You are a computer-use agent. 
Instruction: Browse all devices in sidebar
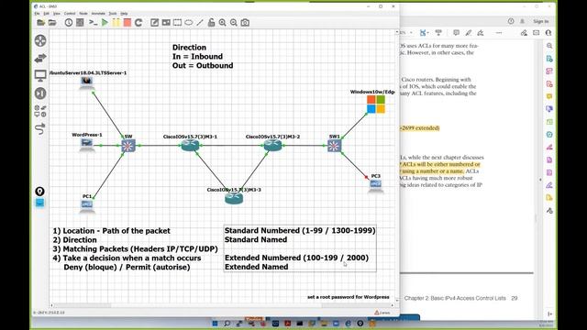(40, 111)
